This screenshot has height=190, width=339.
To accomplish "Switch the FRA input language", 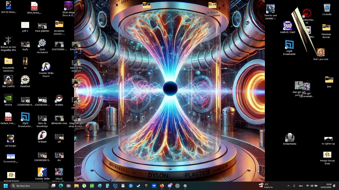I will (301, 186).
